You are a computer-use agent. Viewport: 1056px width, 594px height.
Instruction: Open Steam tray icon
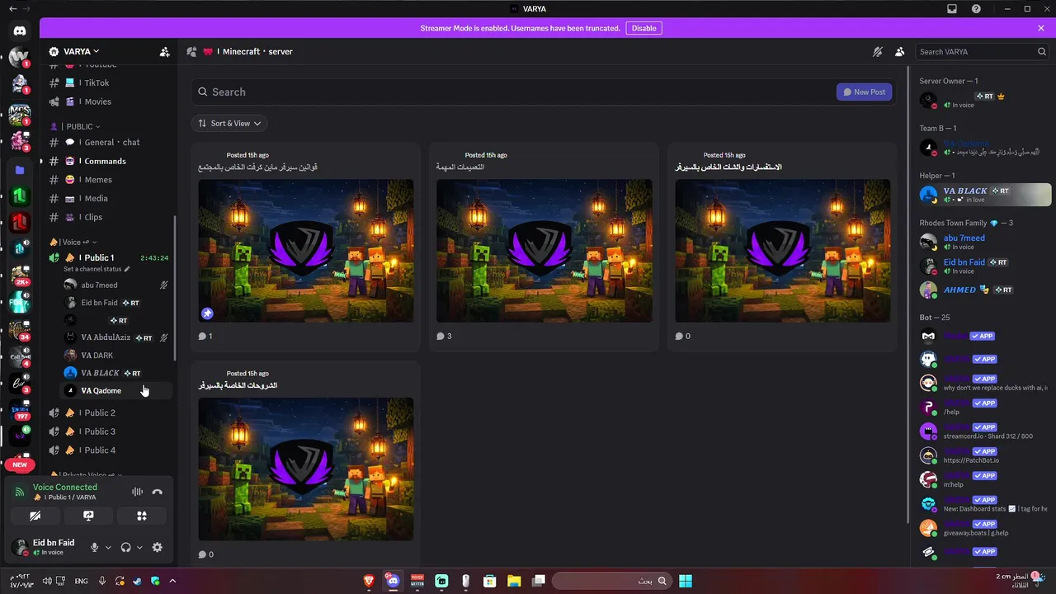[138, 581]
